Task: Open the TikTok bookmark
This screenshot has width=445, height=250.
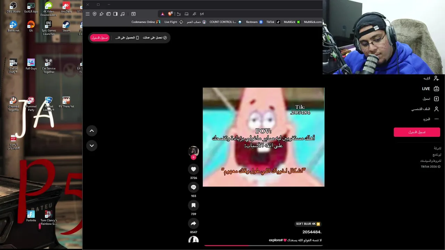Action: point(273,22)
